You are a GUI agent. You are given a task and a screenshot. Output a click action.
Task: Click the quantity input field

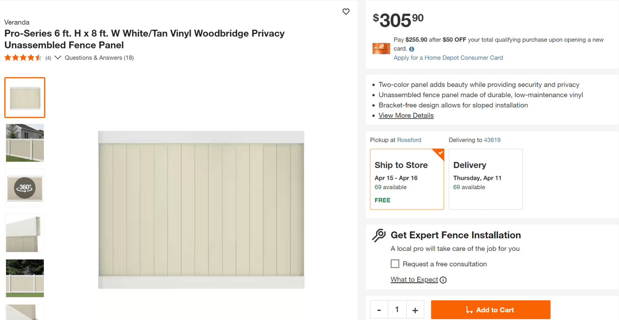click(x=397, y=310)
